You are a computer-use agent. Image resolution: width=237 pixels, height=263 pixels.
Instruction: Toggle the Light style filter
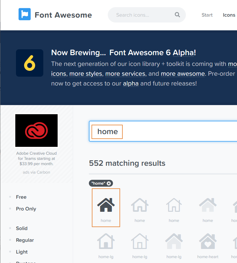coord(22,252)
